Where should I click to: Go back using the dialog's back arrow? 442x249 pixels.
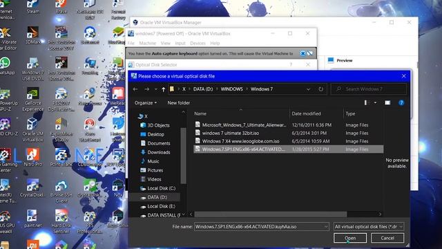[x=135, y=89]
